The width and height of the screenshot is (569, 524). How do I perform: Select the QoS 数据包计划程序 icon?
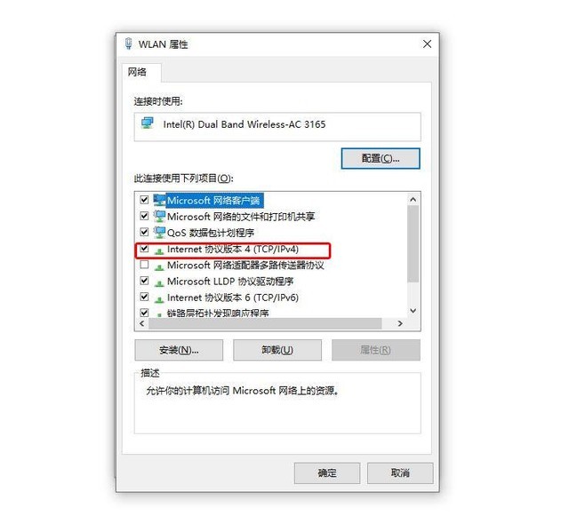pyautogui.click(x=159, y=233)
